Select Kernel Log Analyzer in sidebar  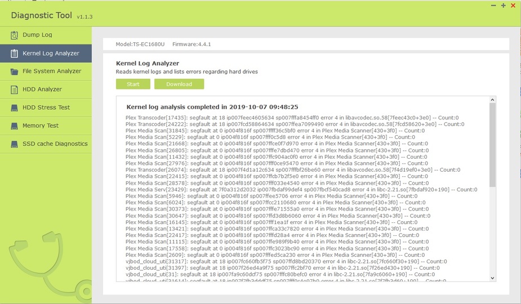point(46,53)
